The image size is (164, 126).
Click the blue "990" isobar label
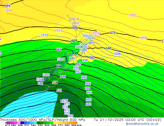[x=84, y=77]
